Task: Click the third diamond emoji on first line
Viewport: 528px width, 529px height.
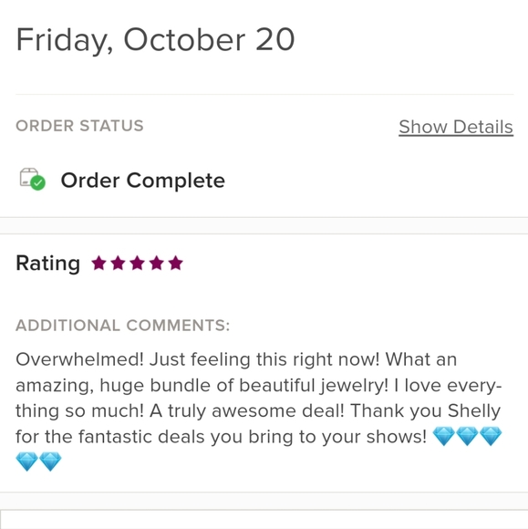Action: [x=491, y=436]
